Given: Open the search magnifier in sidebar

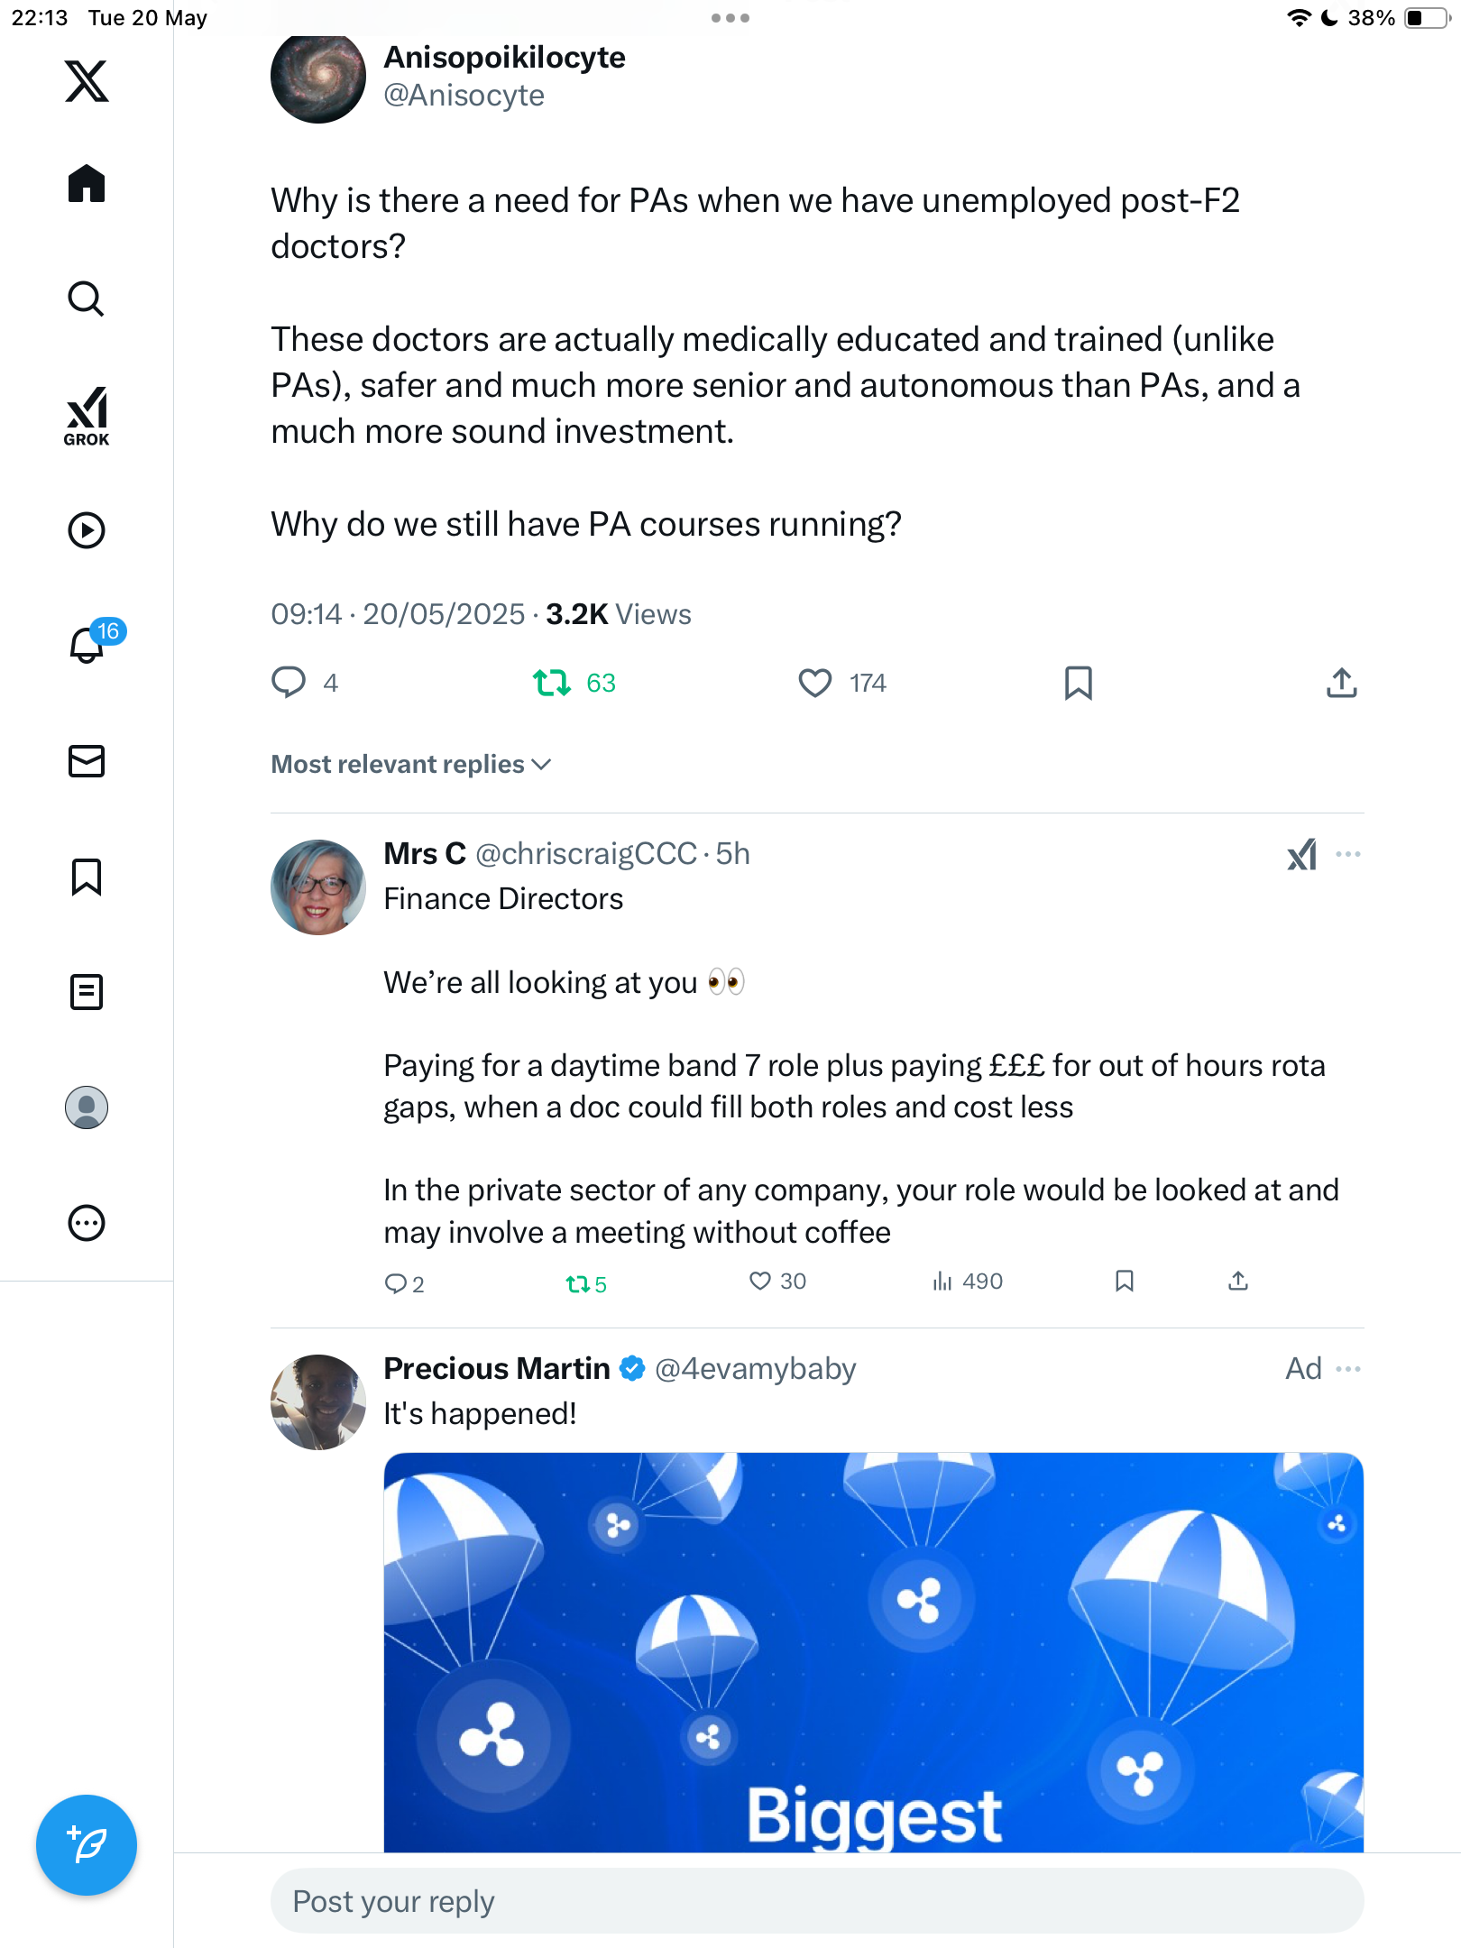Looking at the screenshot, I should (x=87, y=299).
